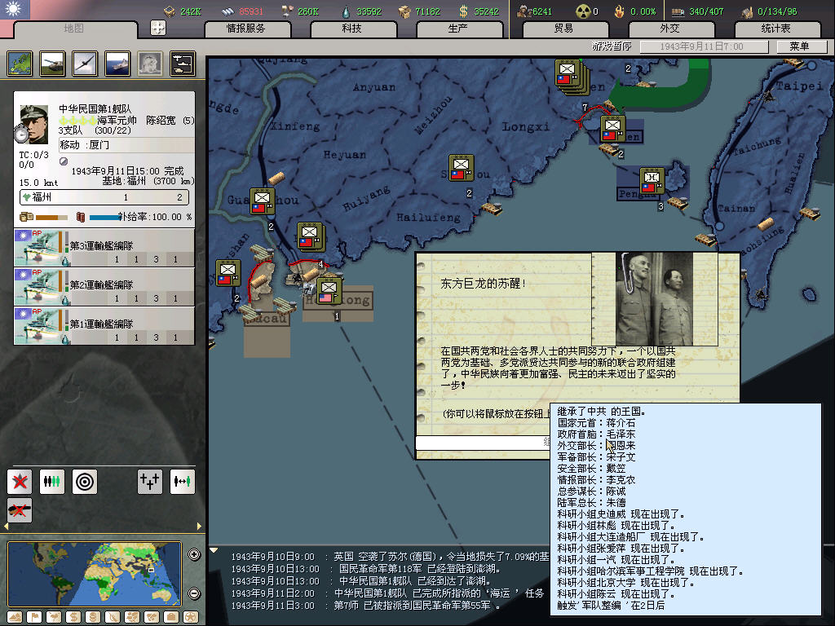The height and width of the screenshot is (626, 835).
Task: Open the 外交 diplomacy tab
Action: [670, 29]
